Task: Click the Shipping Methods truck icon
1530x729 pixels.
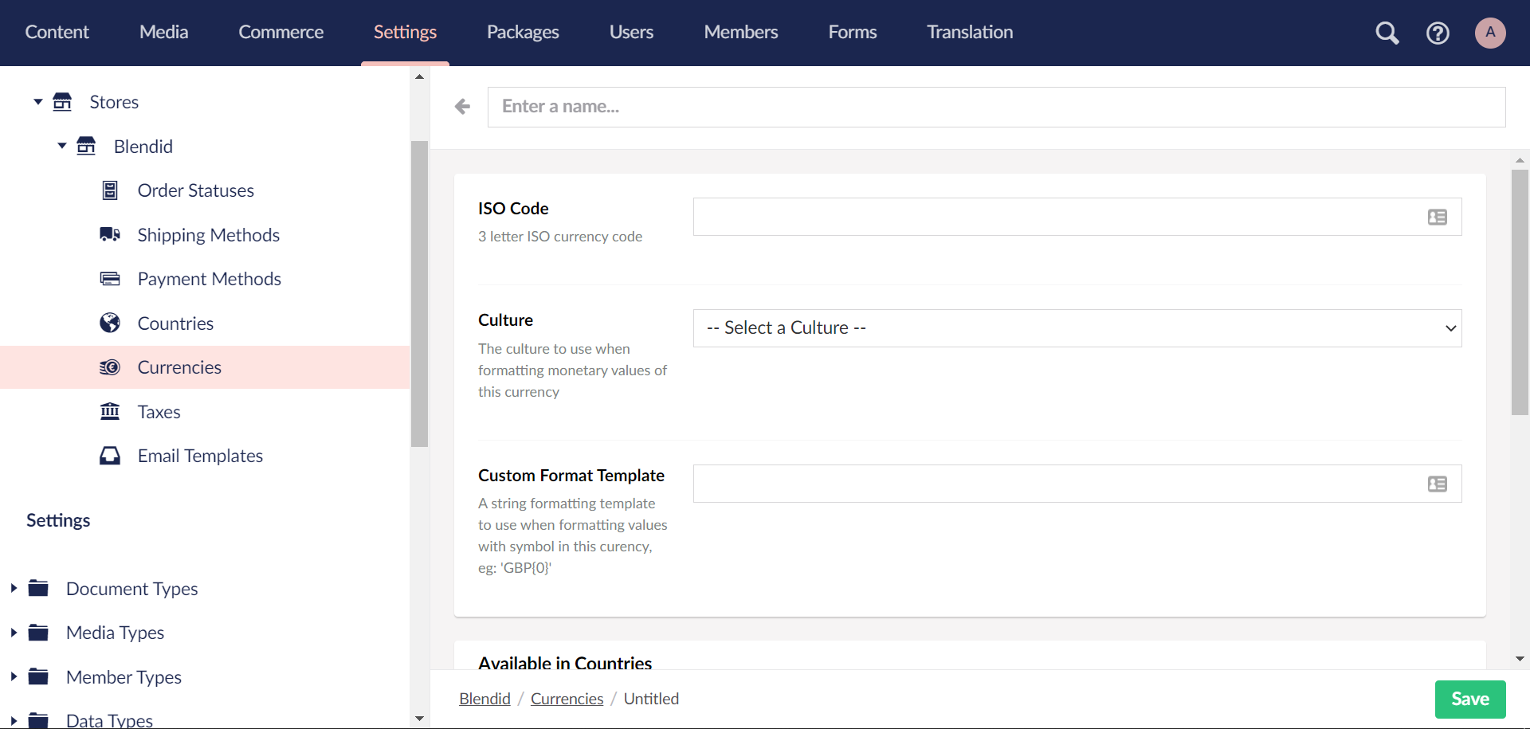Action: tap(110, 234)
